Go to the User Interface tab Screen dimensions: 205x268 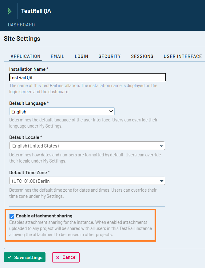(183, 56)
